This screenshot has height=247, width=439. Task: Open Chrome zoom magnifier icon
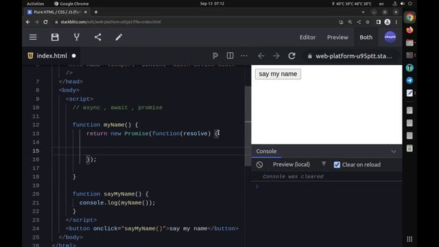click(x=350, y=22)
